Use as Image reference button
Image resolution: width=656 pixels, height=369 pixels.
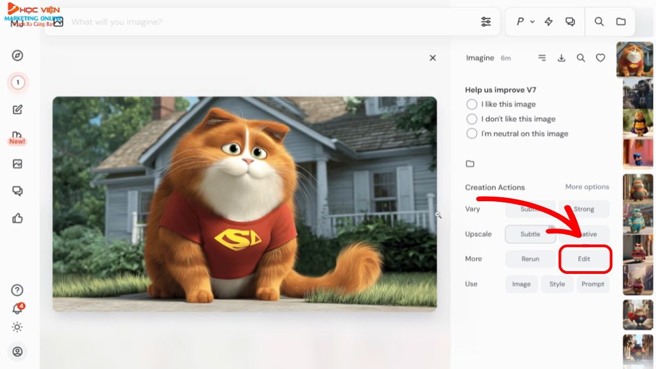pyautogui.click(x=522, y=284)
